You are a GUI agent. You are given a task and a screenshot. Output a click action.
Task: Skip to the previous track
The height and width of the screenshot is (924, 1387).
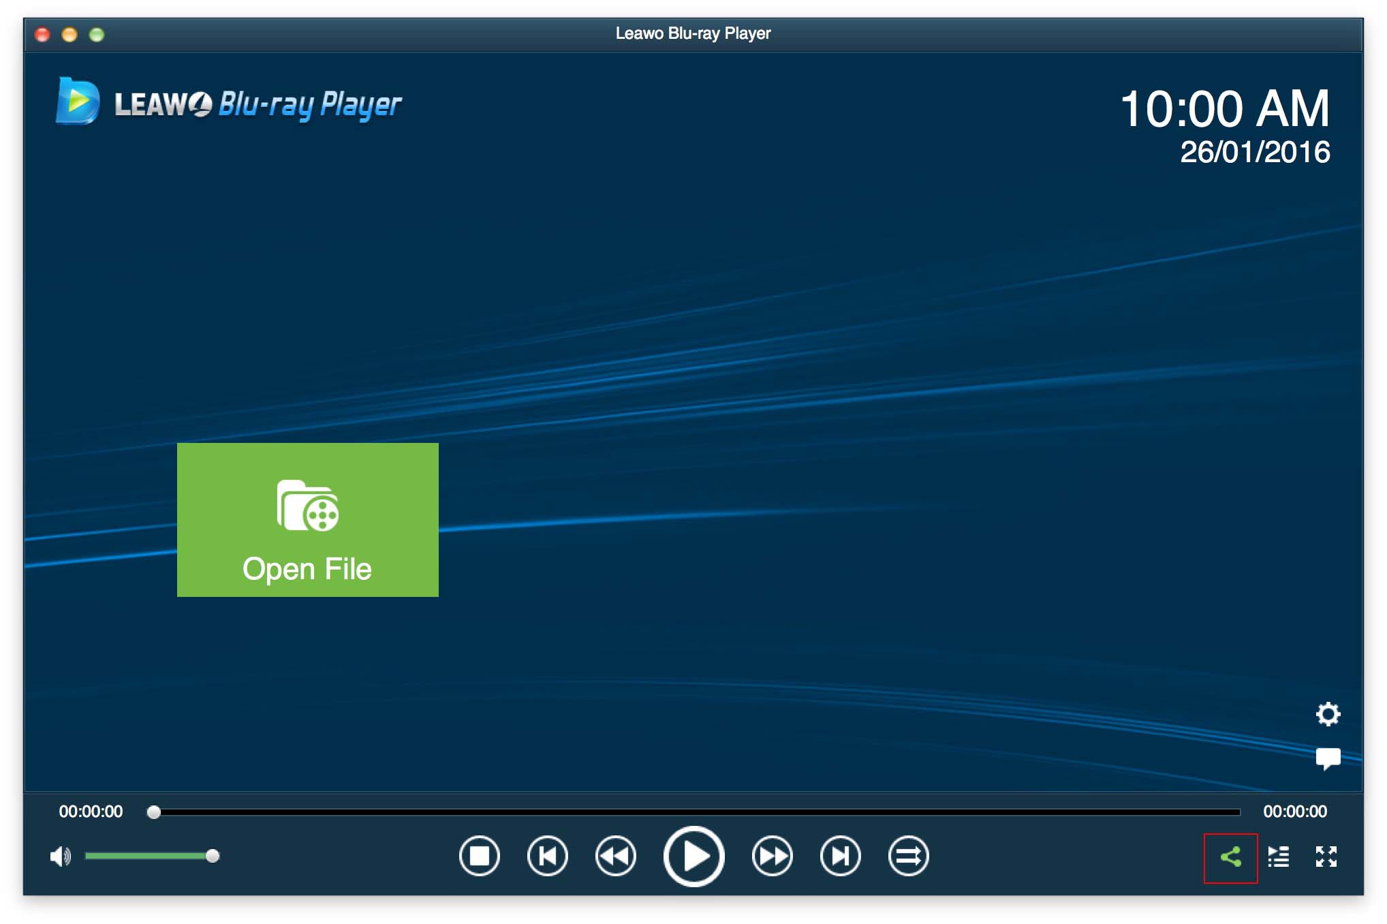tap(547, 856)
